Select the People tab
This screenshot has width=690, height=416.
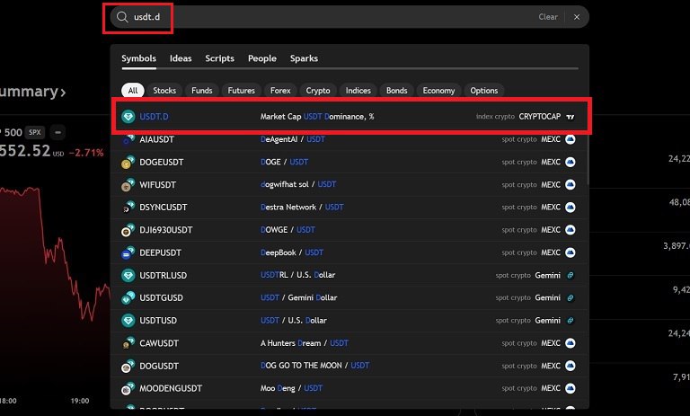(262, 58)
